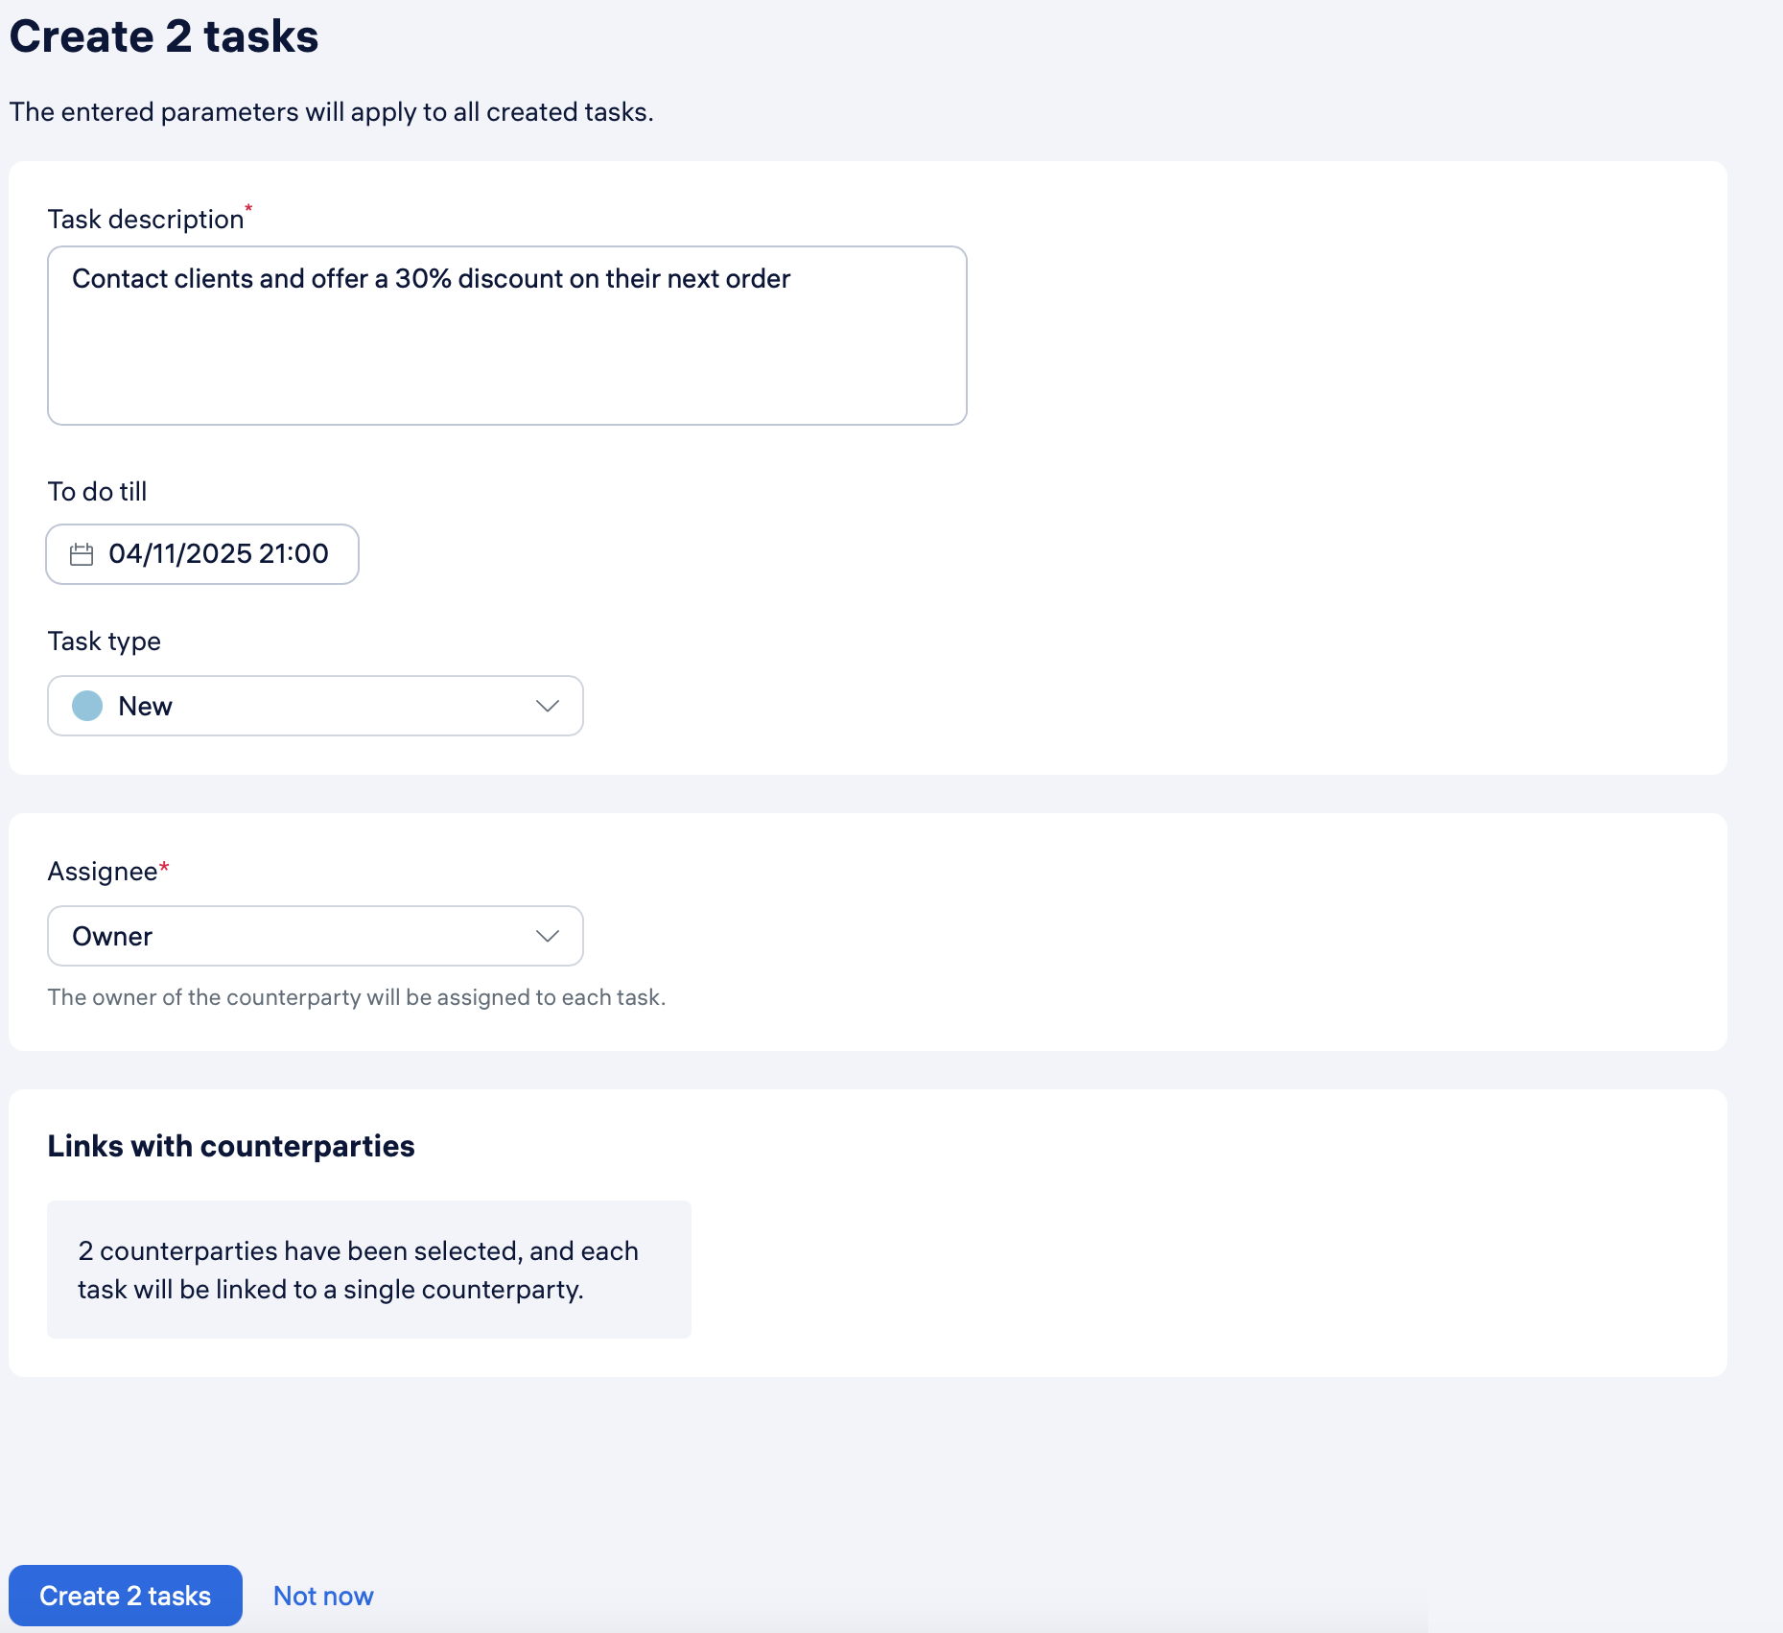Click the blue circle beside New

tap(87, 706)
